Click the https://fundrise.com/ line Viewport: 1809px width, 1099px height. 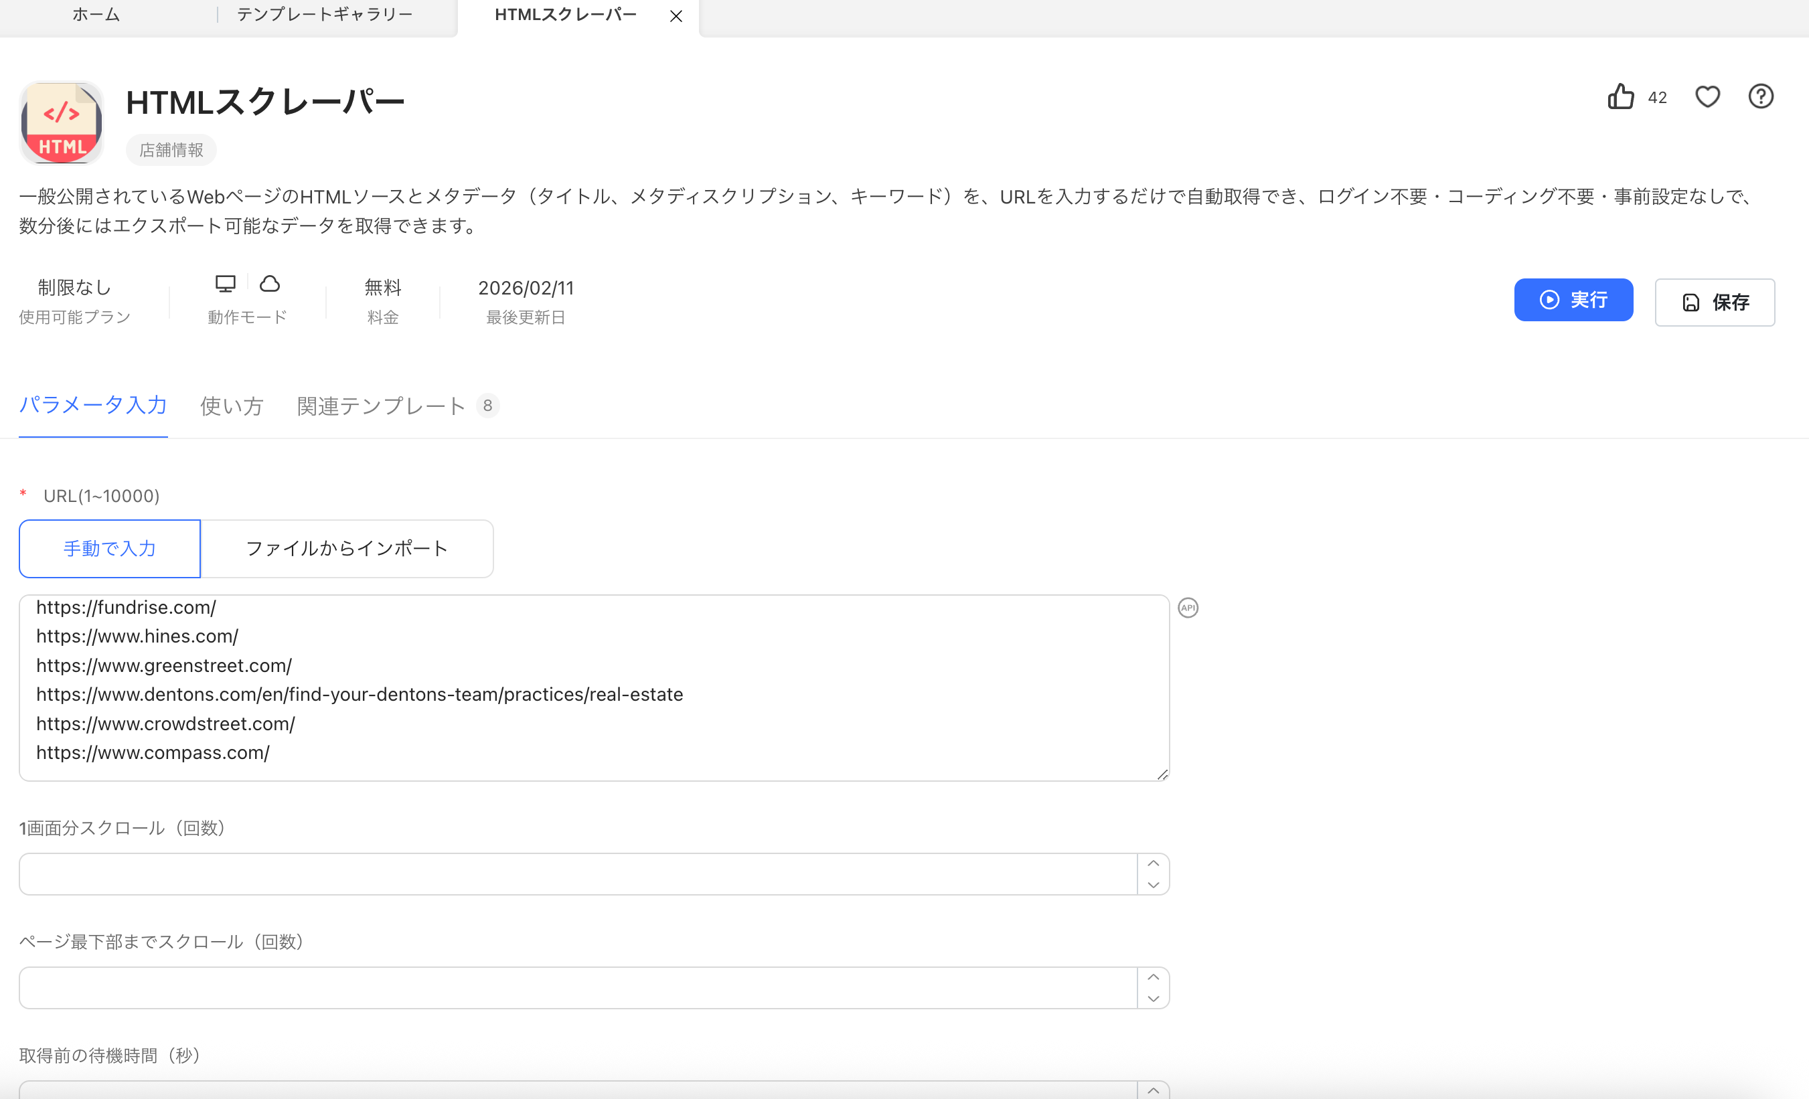(x=126, y=607)
